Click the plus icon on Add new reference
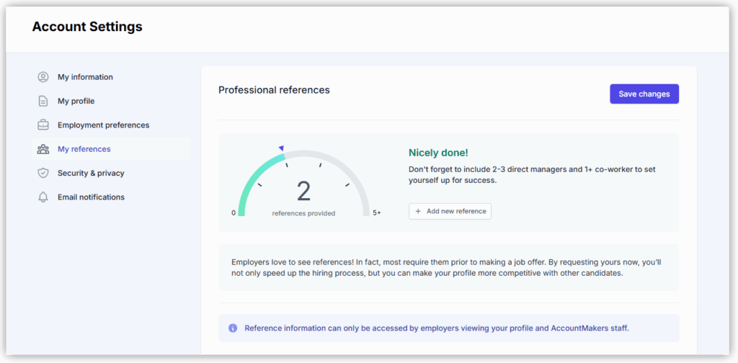The image size is (738, 363). [418, 211]
